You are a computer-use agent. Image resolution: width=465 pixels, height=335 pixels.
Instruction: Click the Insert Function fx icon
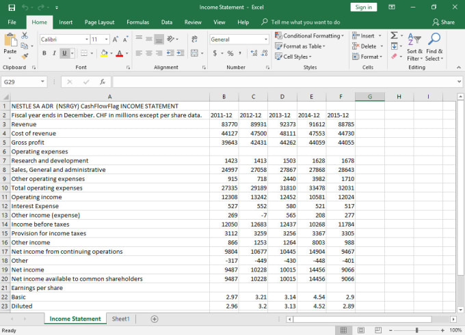103,82
